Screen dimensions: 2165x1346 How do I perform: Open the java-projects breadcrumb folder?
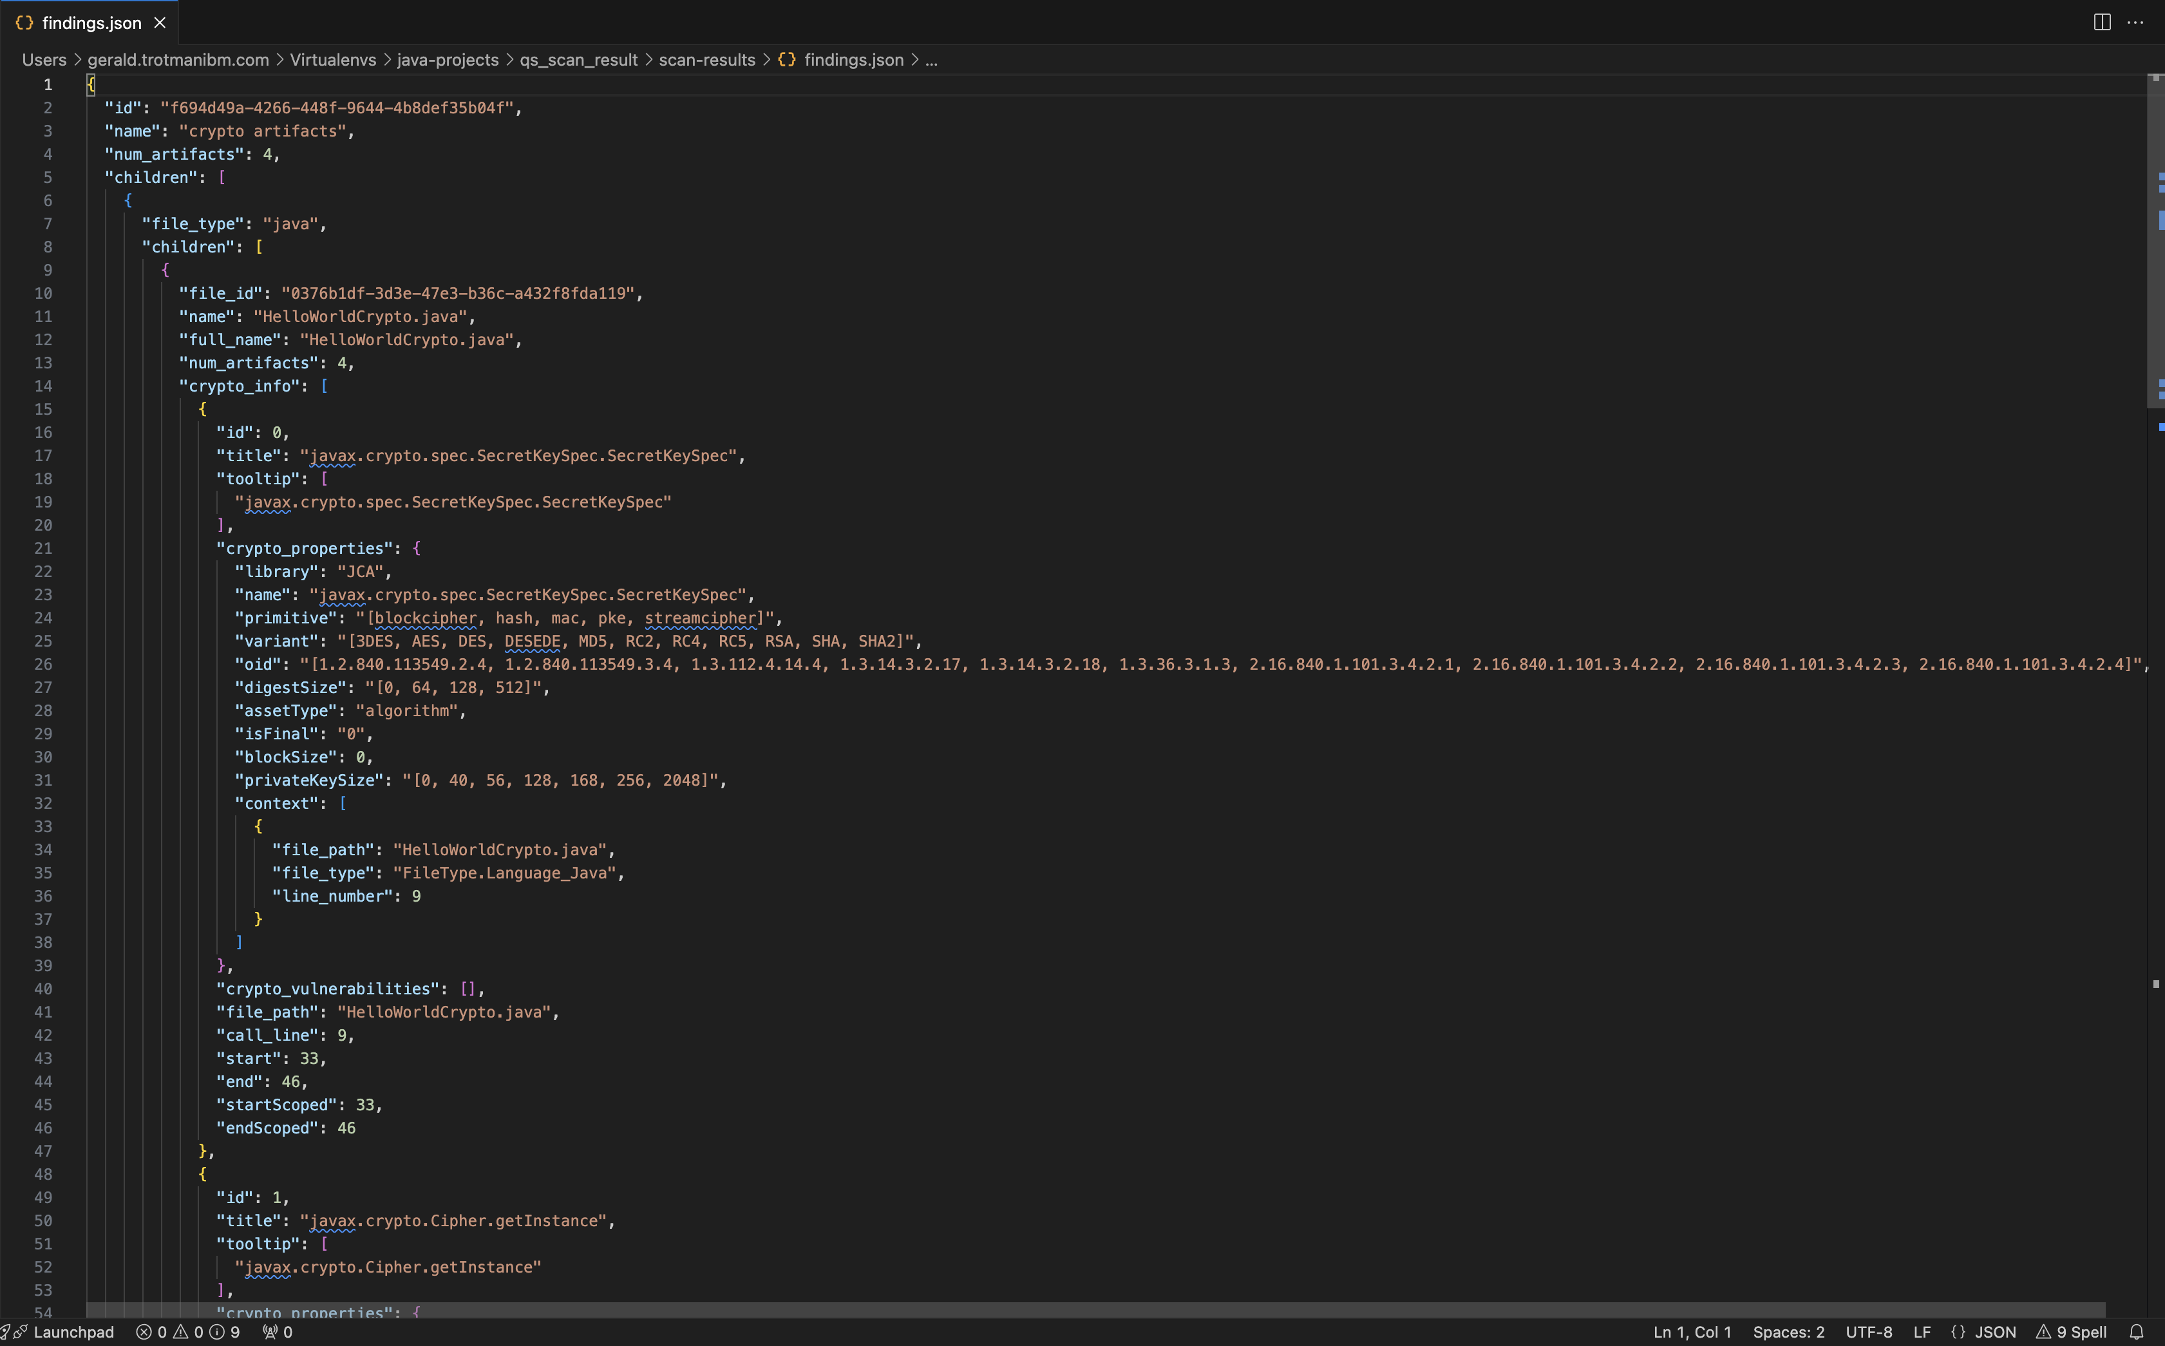click(448, 60)
